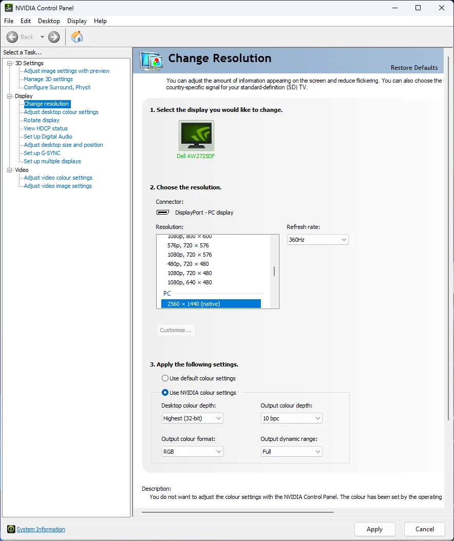The width and height of the screenshot is (454, 541).
Task: Open the Desktop menu
Action: (x=49, y=21)
